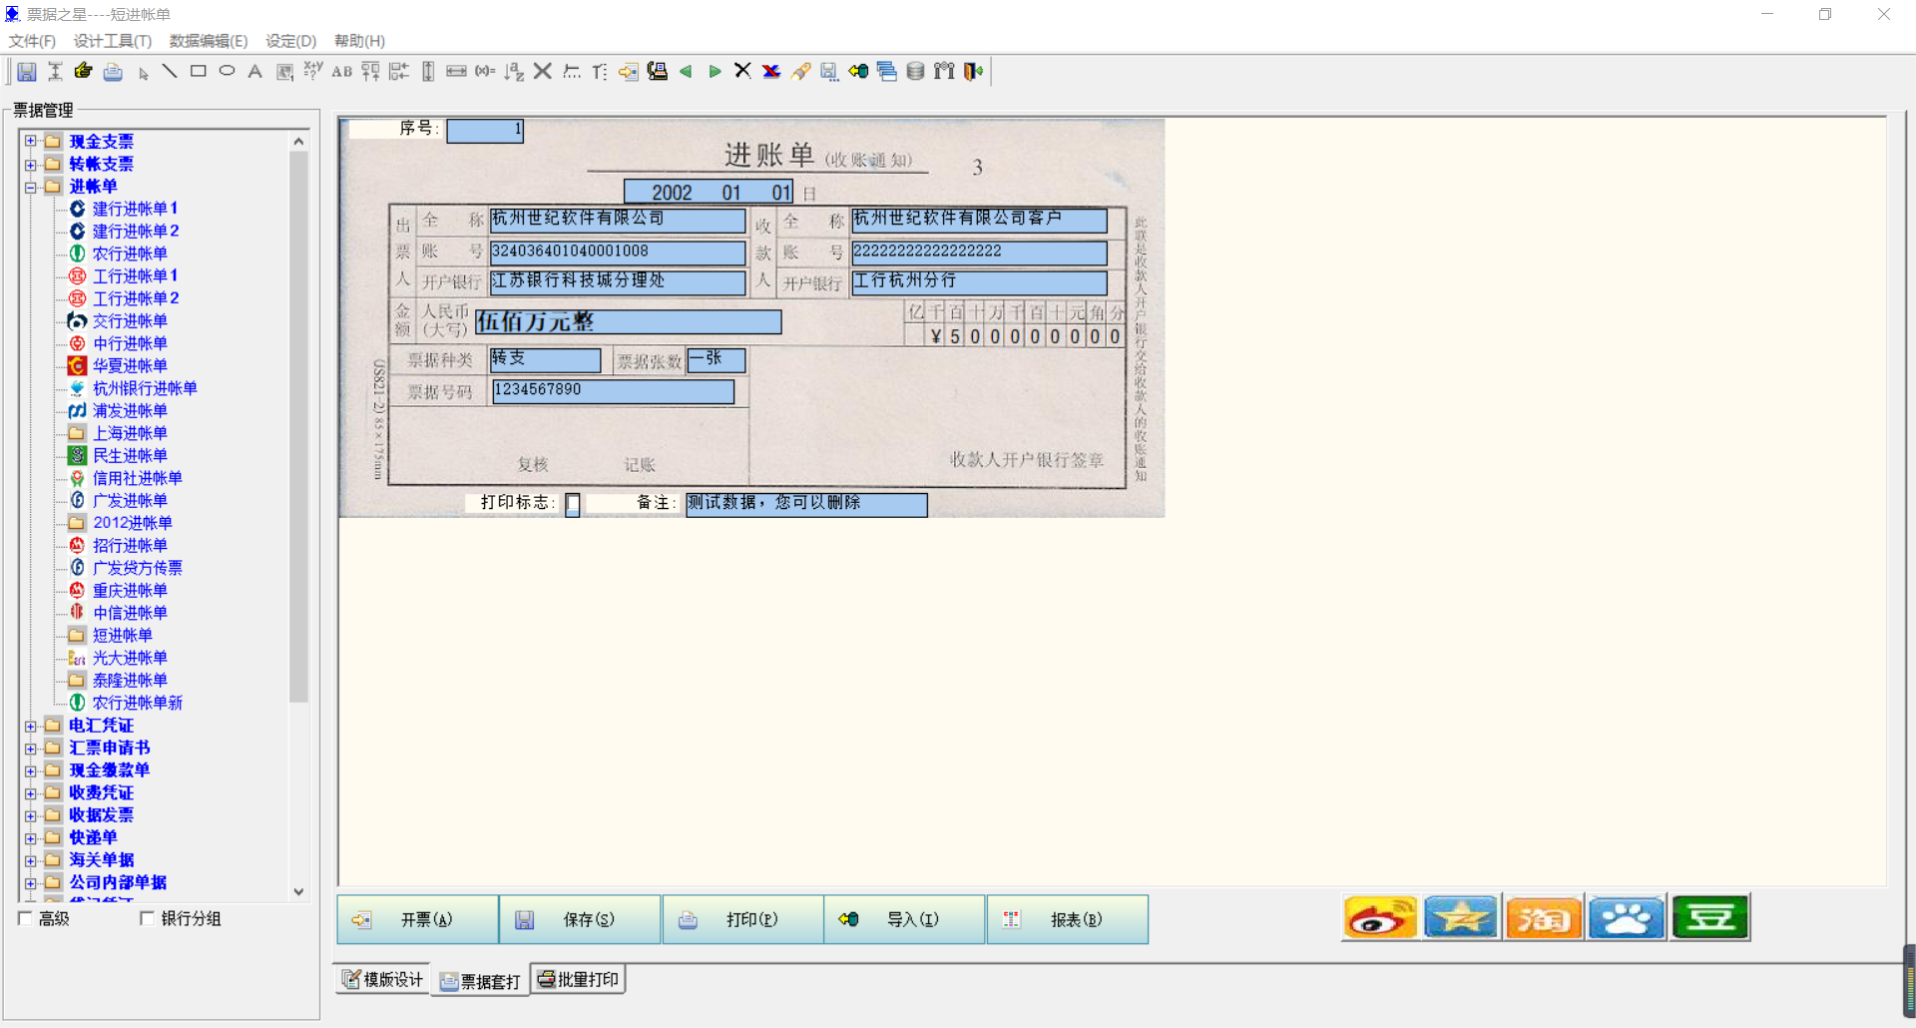Viewport: 1916px width, 1028px height.
Task: Expand the 转帐支票 folder
Action: pos(30,165)
